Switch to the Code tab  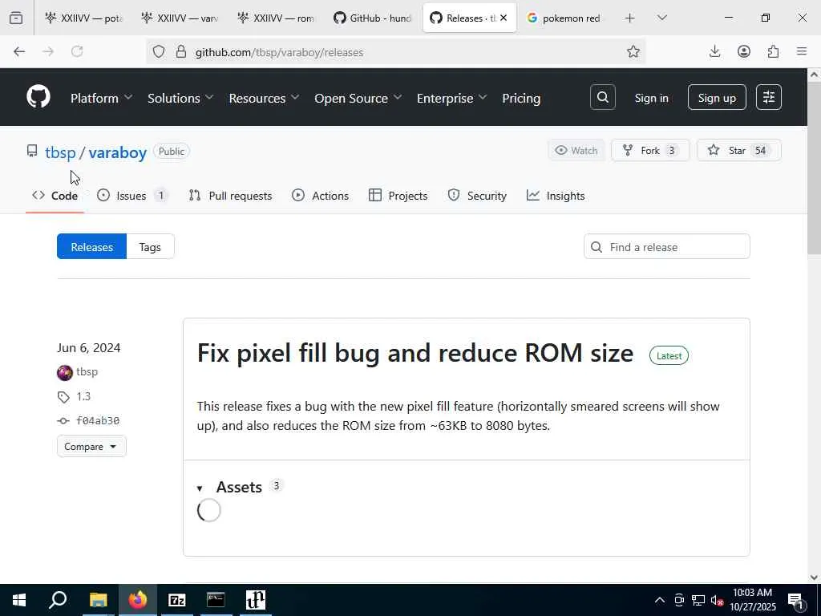click(x=55, y=196)
